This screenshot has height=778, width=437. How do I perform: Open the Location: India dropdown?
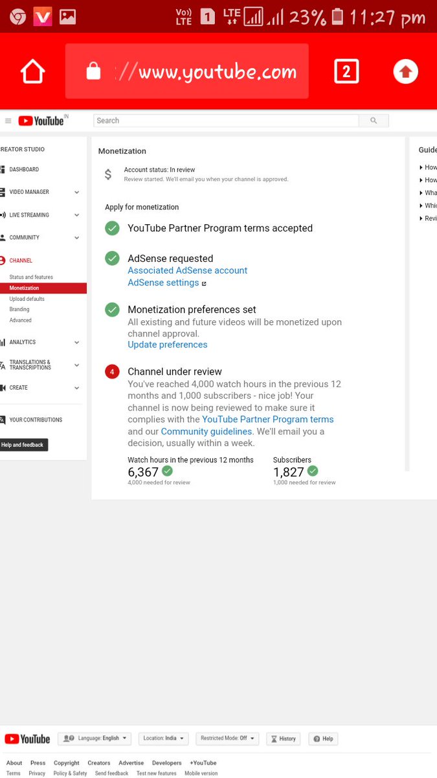click(164, 738)
